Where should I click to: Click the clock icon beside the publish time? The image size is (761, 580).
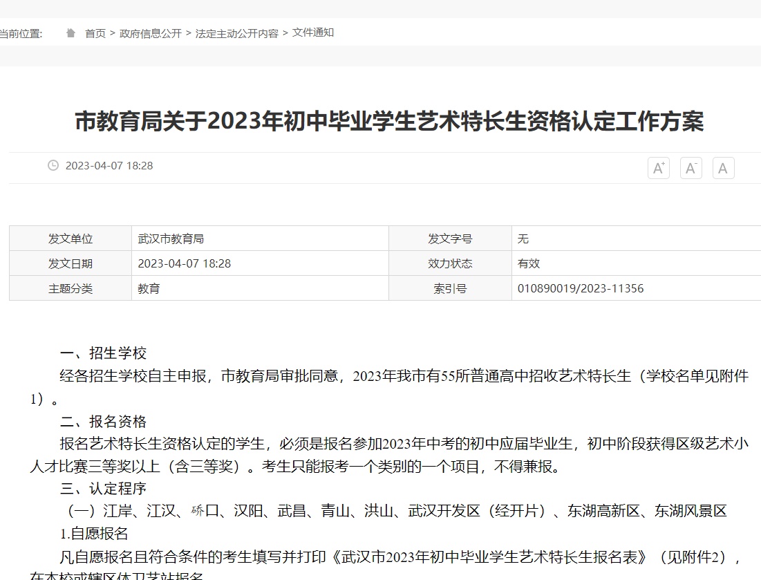53,165
